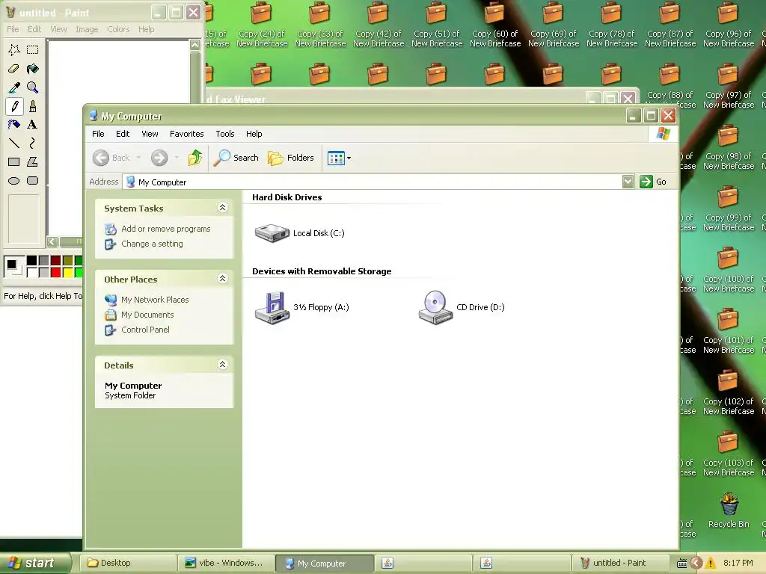Screen dimensions: 766x574
Task: Click Add or remove programs link
Action: coord(165,229)
